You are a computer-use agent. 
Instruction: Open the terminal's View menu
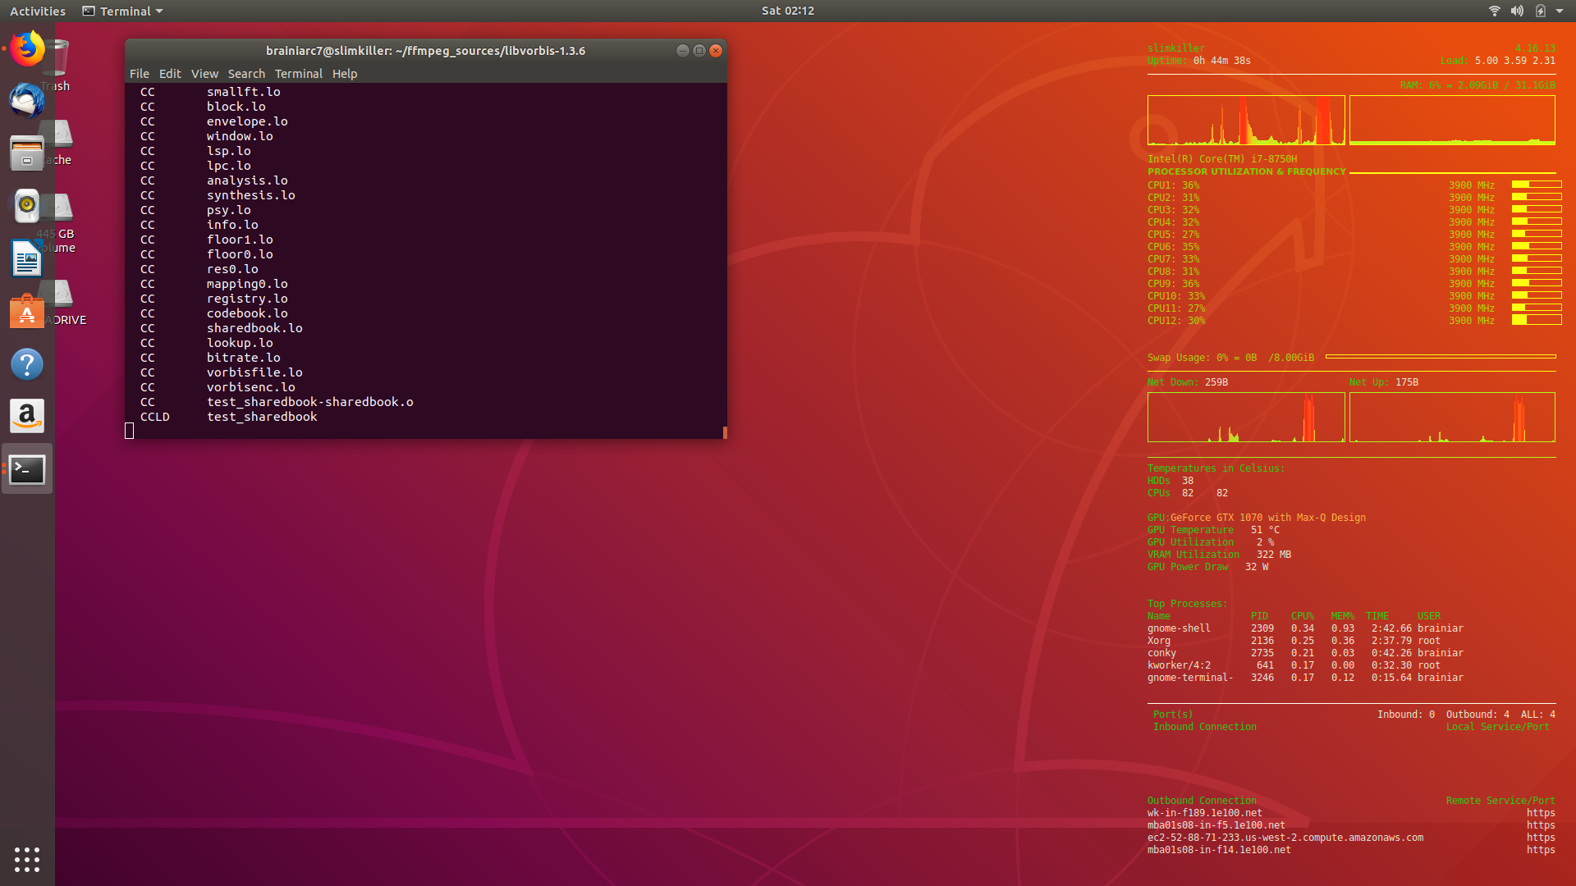tap(204, 74)
